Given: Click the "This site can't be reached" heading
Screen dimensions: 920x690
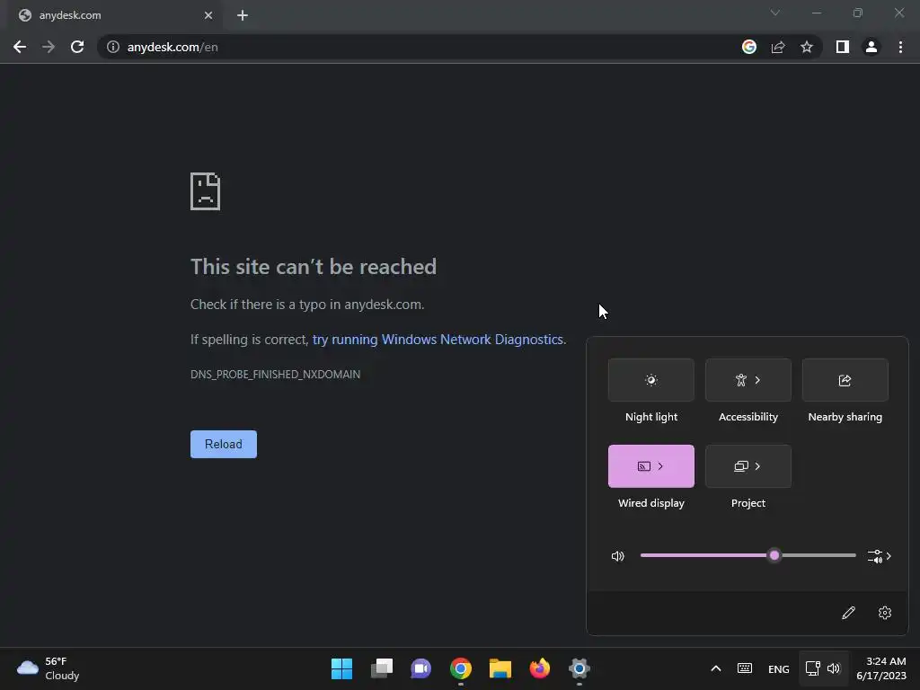Looking at the screenshot, I should pyautogui.click(x=314, y=266).
